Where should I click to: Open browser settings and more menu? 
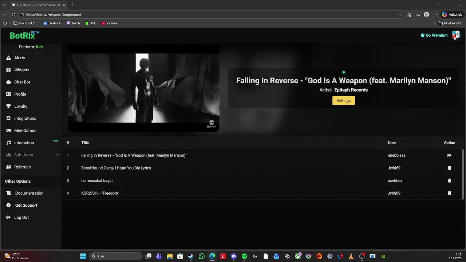click(x=435, y=15)
